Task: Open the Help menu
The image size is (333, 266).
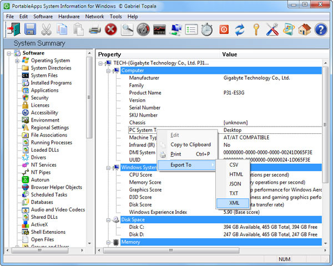Action: pos(133,17)
